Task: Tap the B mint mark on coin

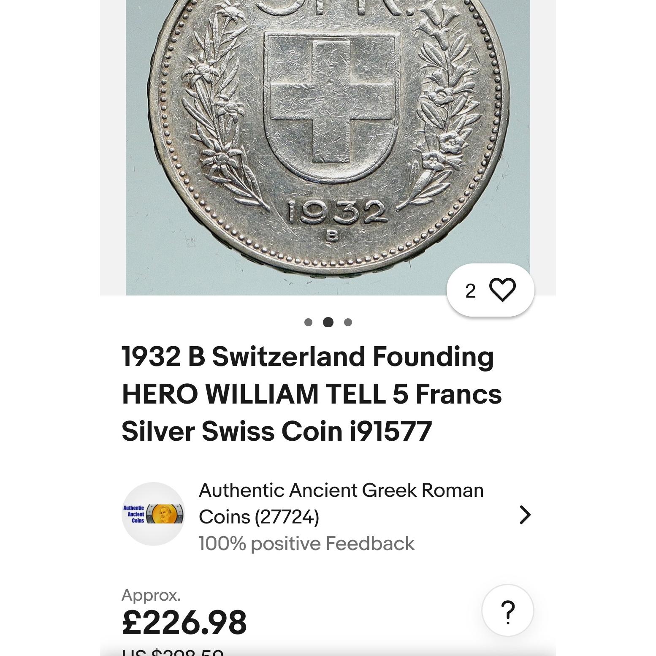Action: (332, 236)
